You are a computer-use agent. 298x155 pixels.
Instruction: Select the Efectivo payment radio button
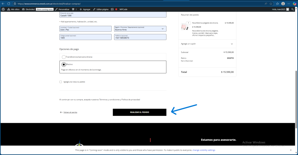pyautogui.click(x=64, y=64)
